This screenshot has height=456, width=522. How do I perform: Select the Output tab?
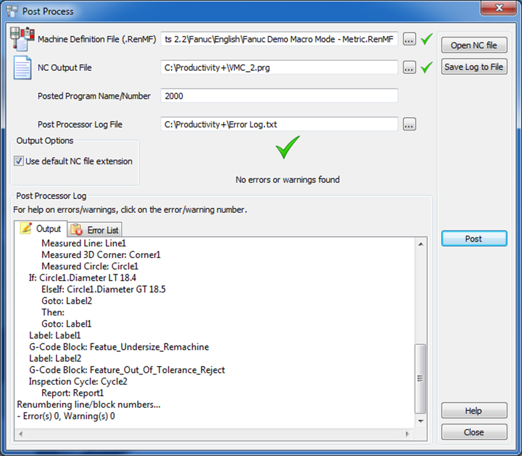(x=41, y=229)
